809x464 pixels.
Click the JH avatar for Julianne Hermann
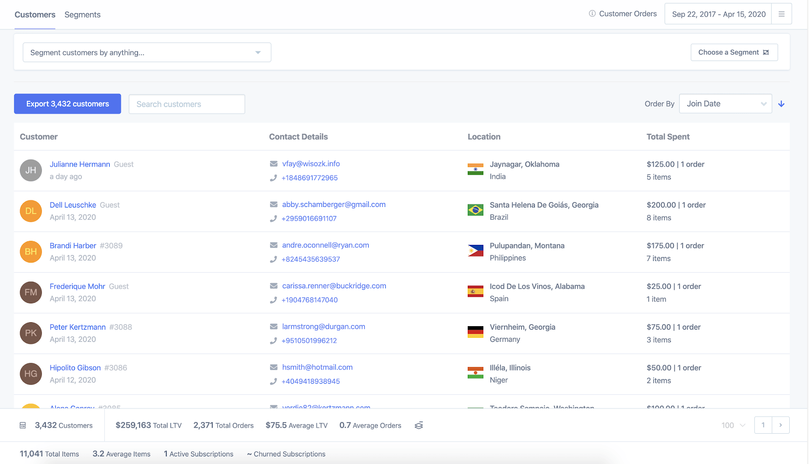[31, 170]
